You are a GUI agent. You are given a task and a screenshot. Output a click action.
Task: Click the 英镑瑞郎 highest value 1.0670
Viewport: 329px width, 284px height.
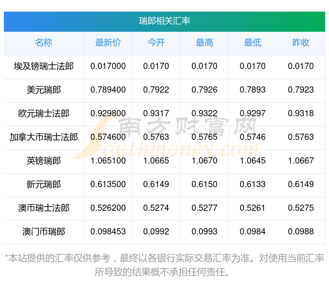204,161
